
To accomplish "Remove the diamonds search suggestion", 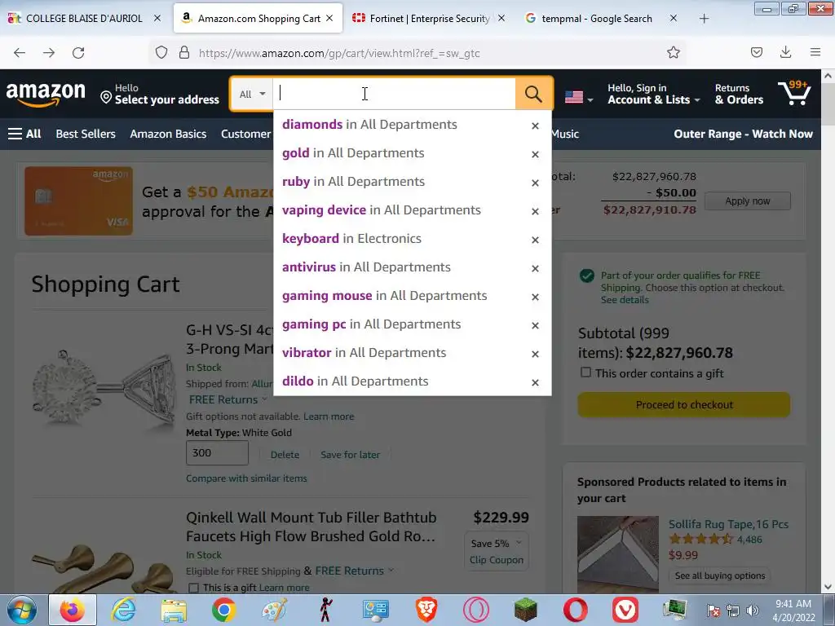I will pyautogui.click(x=535, y=126).
